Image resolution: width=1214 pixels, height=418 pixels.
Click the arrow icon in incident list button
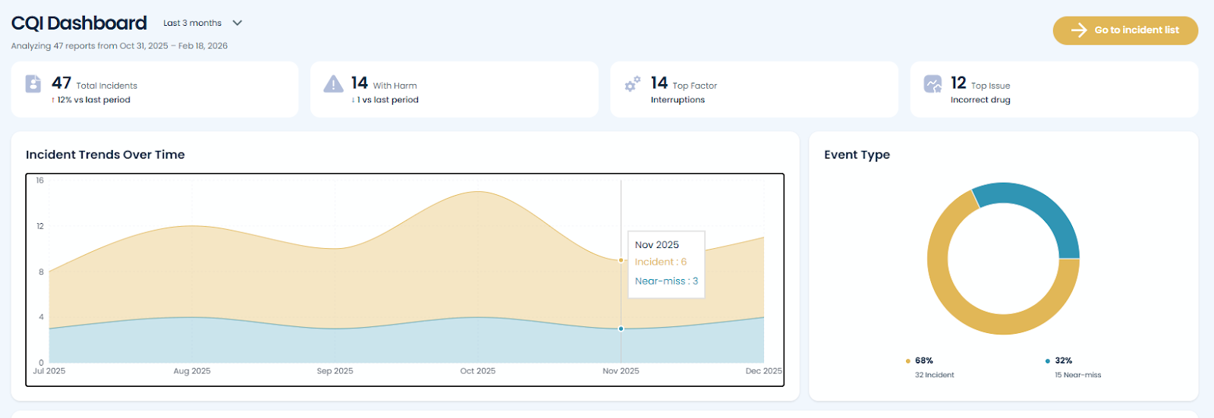pos(1078,30)
